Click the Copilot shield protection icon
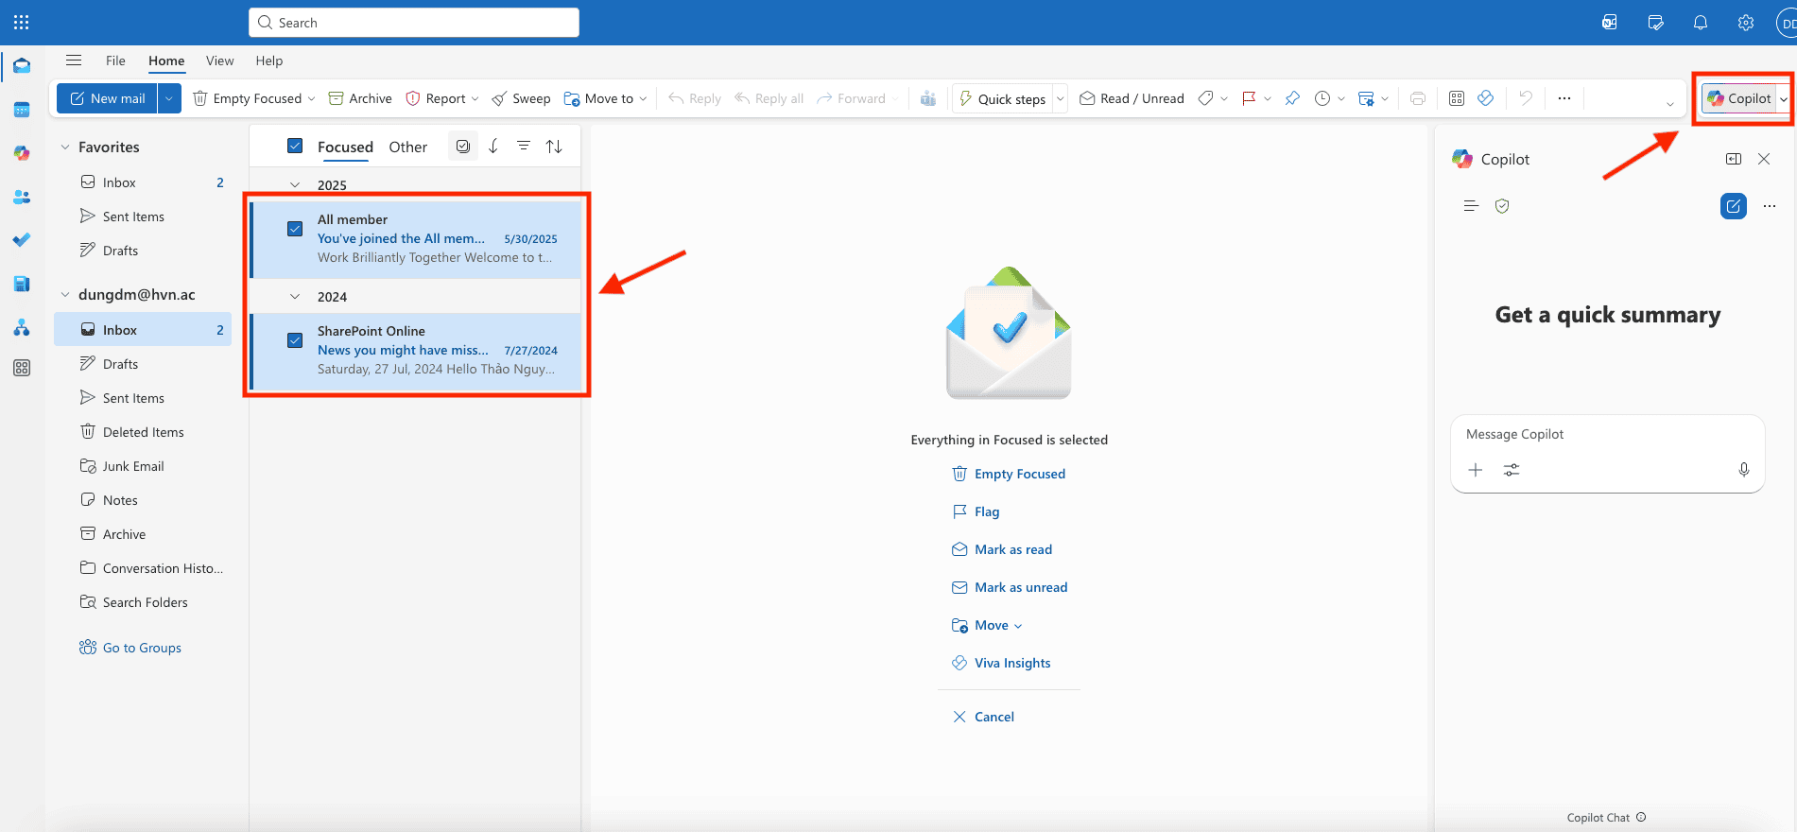This screenshot has width=1797, height=832. [1502, 206]
